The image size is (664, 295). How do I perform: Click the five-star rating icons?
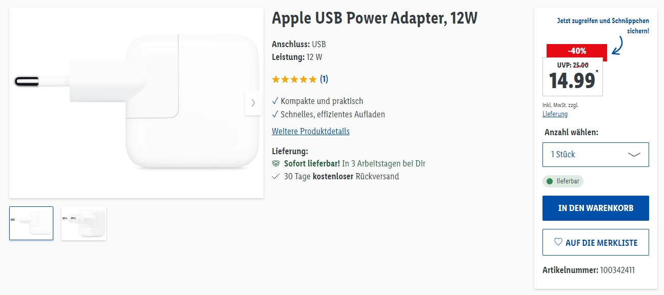pyautogui.click(x=294, y=79)
